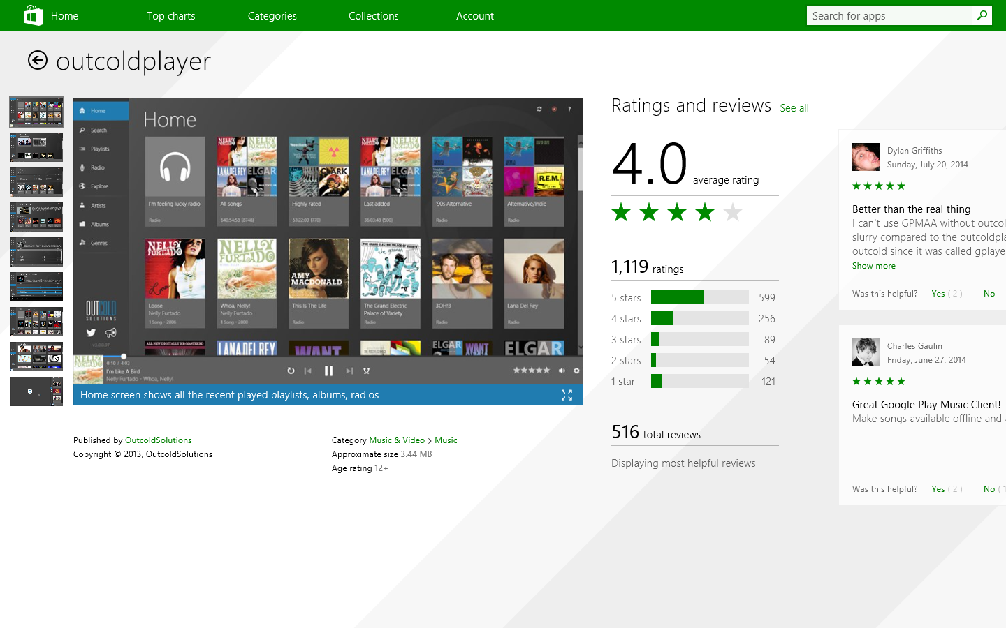Mark Dylan Griffiths review helpful with Yes
1006x628 pixels.
point(938,294)
